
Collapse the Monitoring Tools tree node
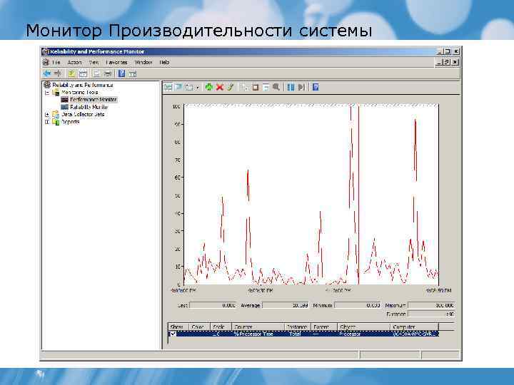[x=47, y=92]
